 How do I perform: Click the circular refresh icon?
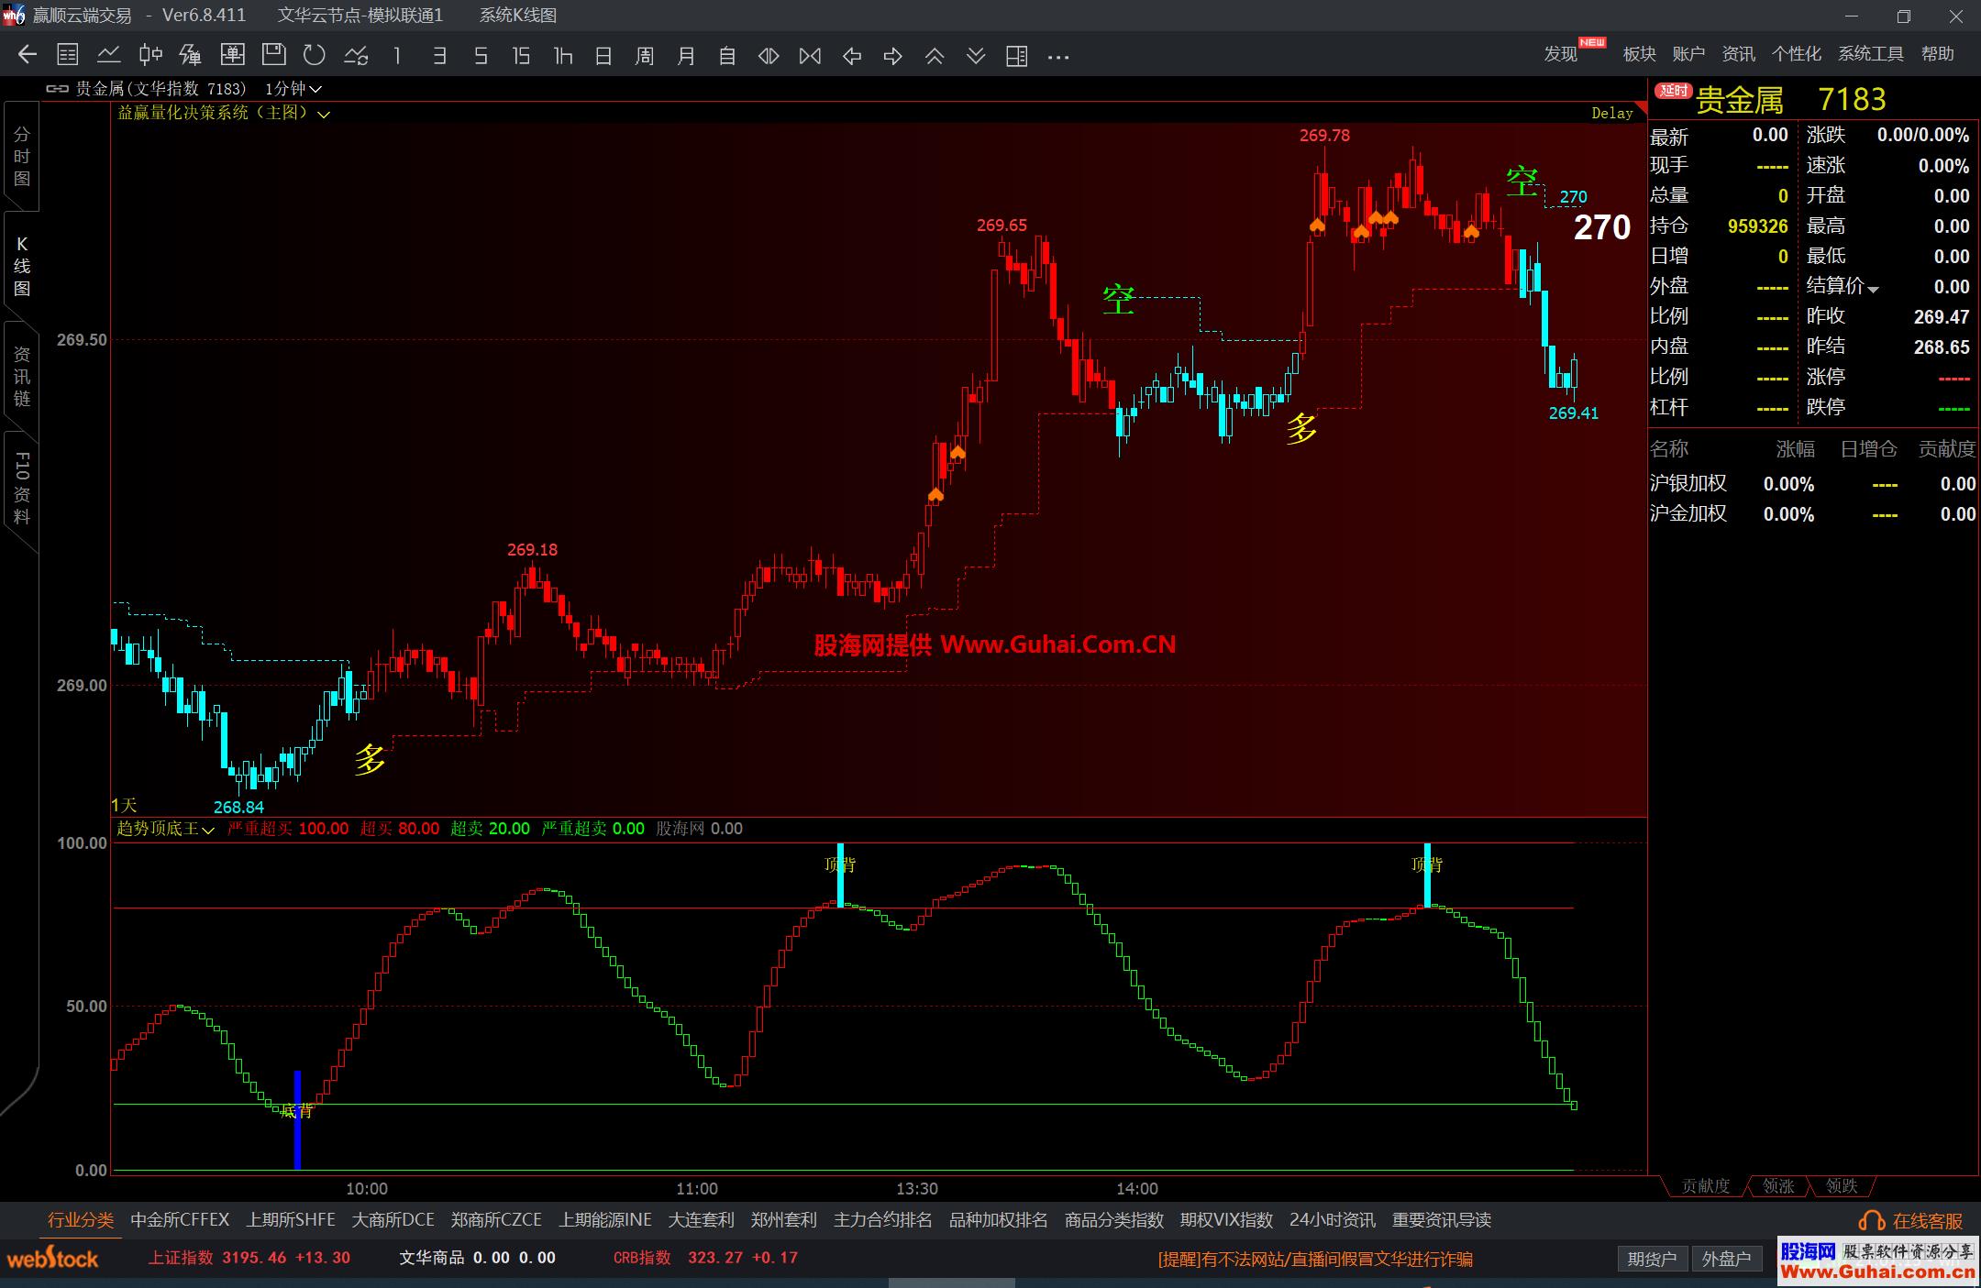click(315, 56)
